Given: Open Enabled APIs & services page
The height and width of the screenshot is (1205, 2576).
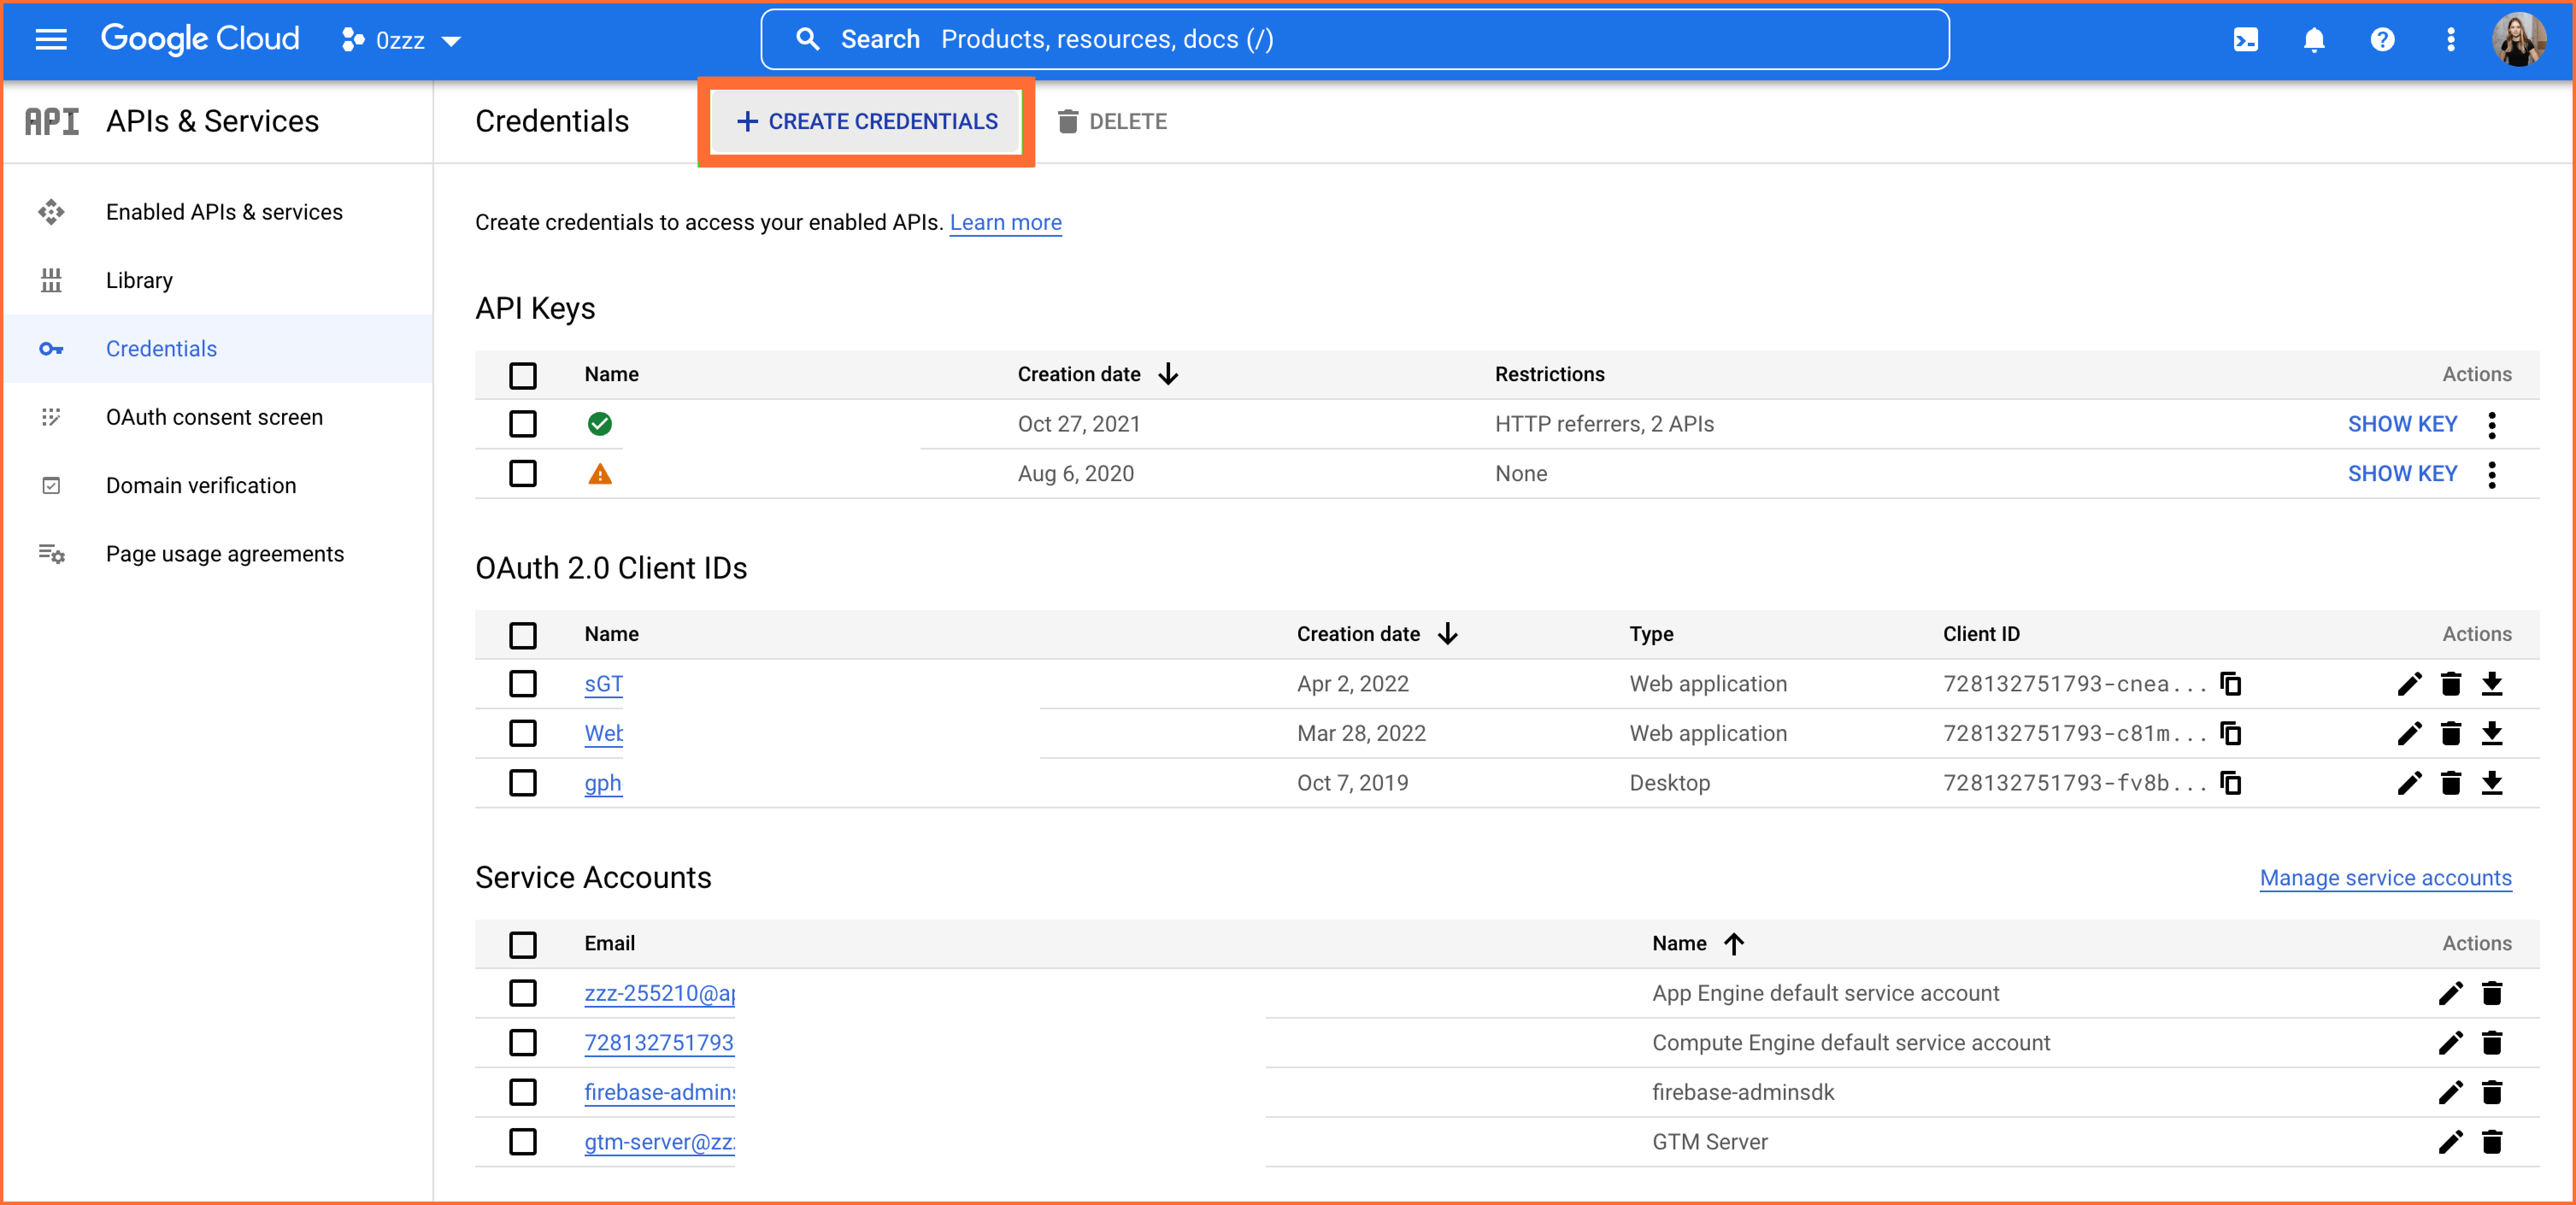Looking at the screenshot, I should [x=218, y=212].
